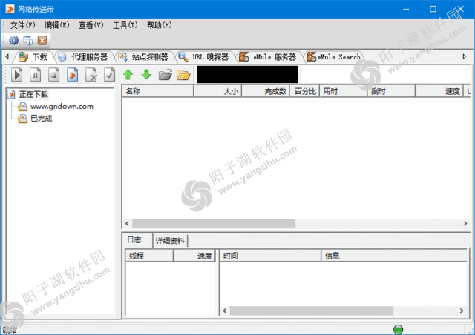Click the open file folder icon

165,75
